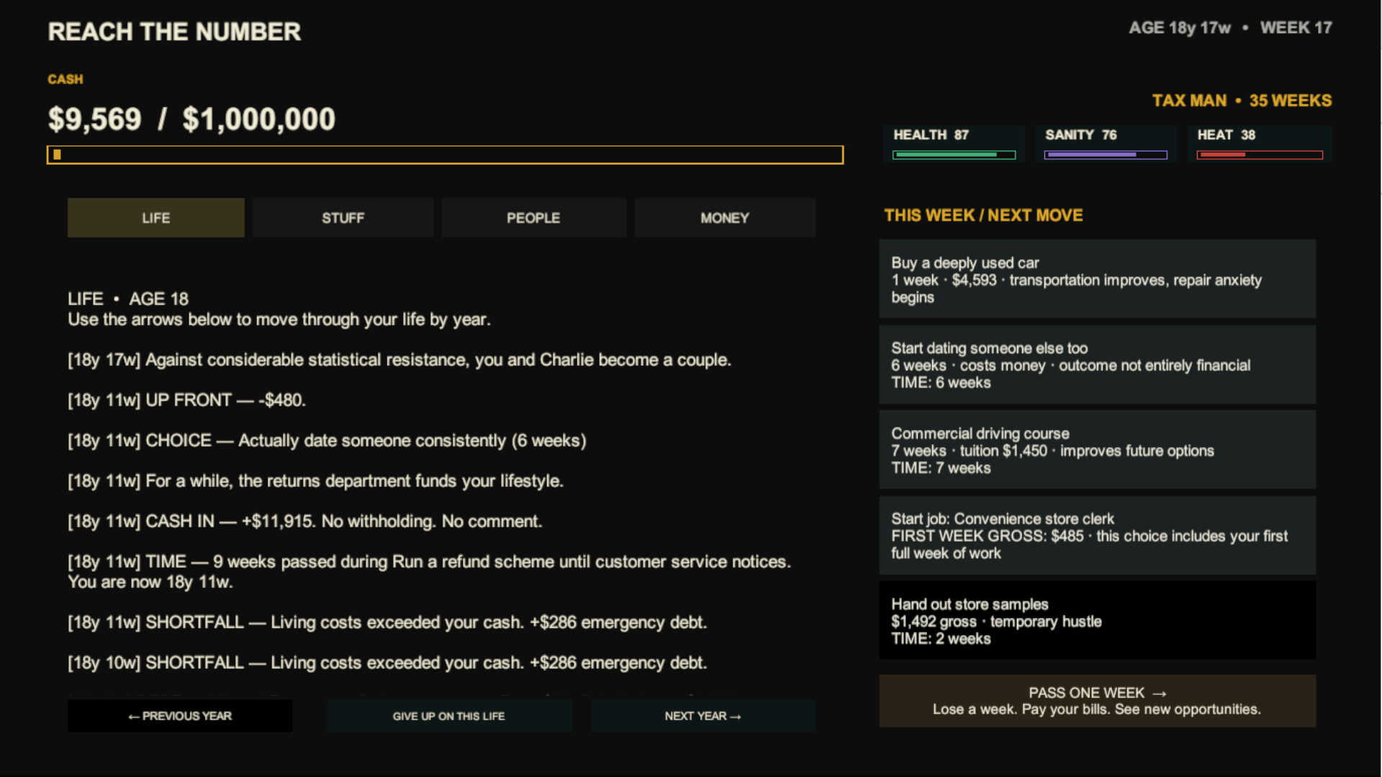Click the SANITY 76 meter
Screen dimensions: 1382x777
click(x=1106, y=144)
